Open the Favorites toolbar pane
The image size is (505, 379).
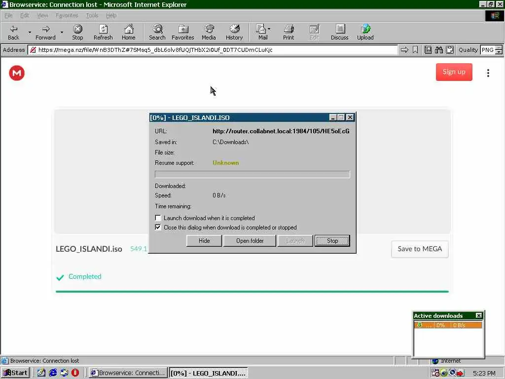(x=182, y=32)
